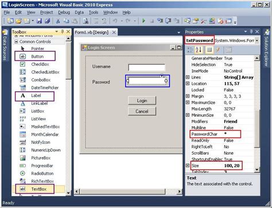Viewport: 272px width, 208px height.
Task: Click the Username text box on the form
Action: coord(146,67)
